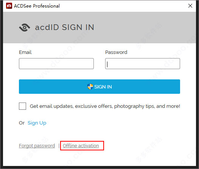Click the ACDSee camera icon in title bar
199x169 pixels.
pos(9,6)
